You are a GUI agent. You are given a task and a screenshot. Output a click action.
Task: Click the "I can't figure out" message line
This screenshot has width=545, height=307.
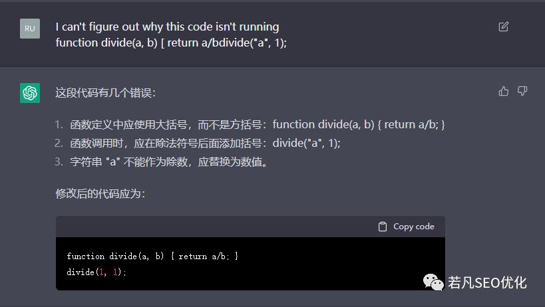(167, 27)
